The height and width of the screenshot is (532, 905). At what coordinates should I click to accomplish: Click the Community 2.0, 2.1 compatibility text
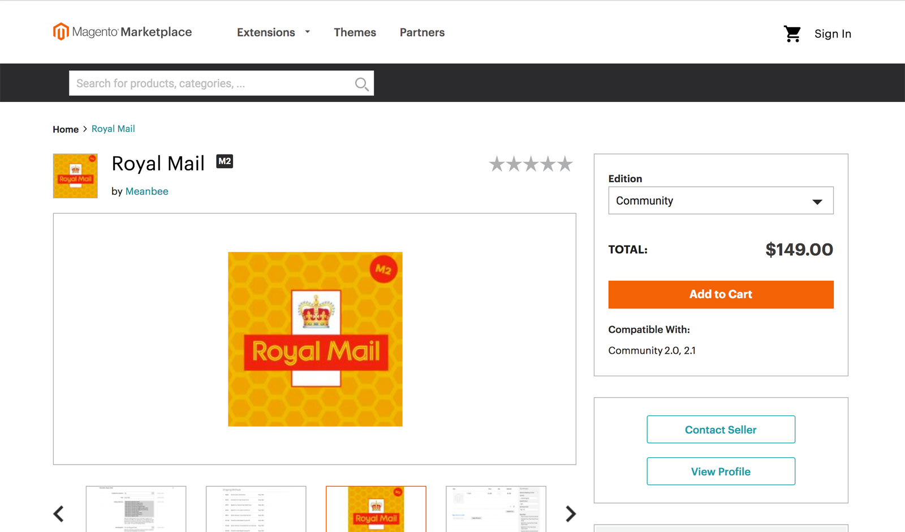[652, 351]
